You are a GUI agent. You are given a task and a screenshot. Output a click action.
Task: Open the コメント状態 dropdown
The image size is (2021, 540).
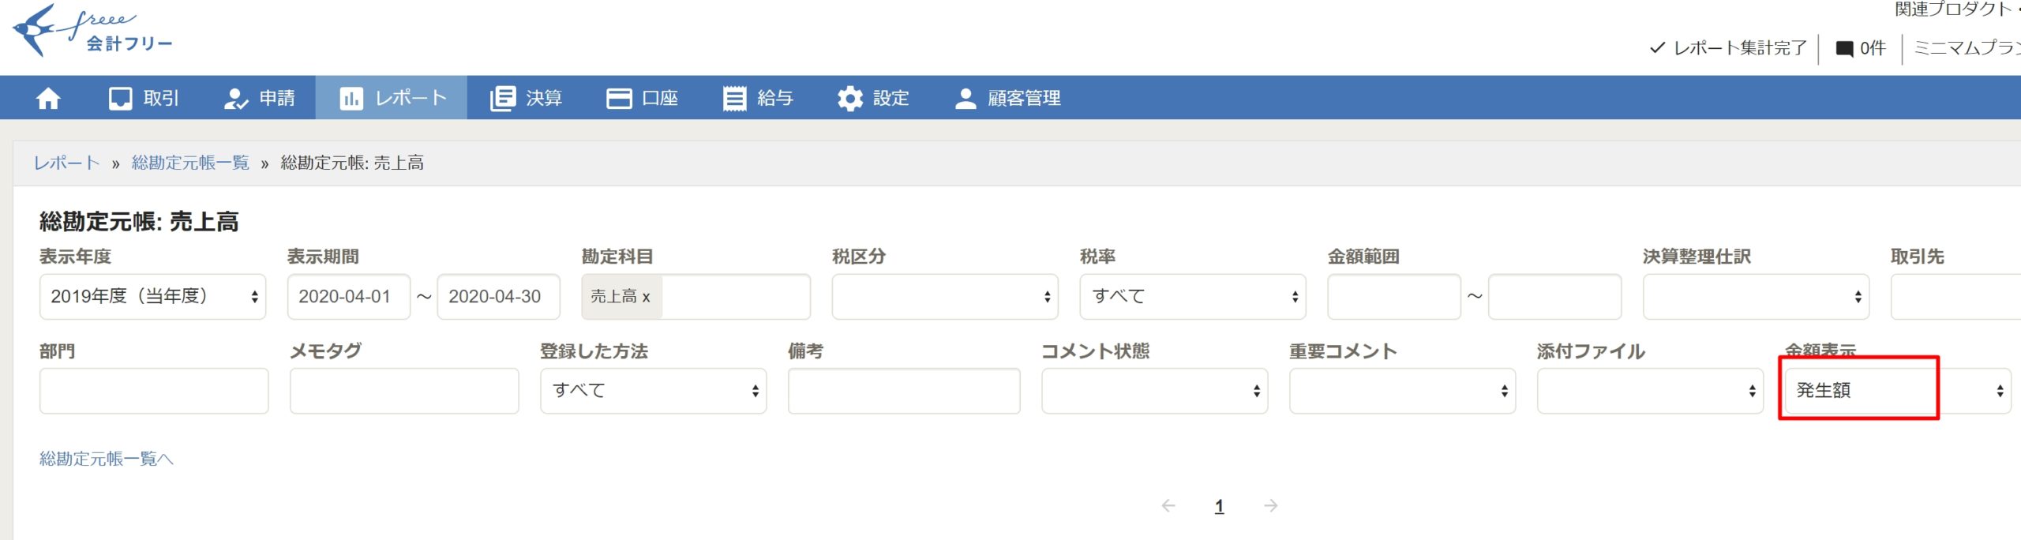[x=1154, y=391]
